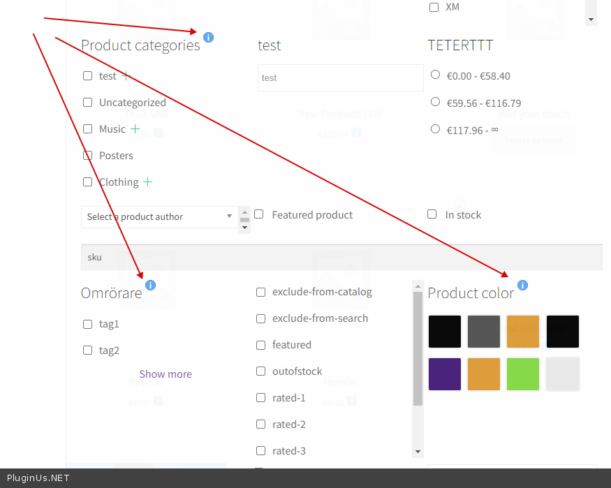
Task: Click Show more under tags
Action: [165, 374]
